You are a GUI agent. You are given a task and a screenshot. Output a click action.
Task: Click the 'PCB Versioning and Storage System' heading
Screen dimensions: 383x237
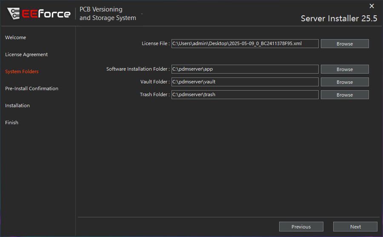pos(108,14)
